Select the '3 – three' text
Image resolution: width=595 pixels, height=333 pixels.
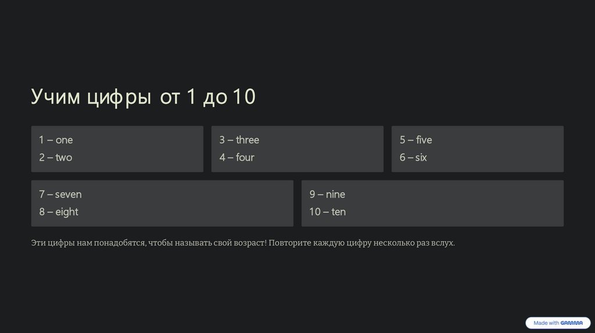pos(239,140)
